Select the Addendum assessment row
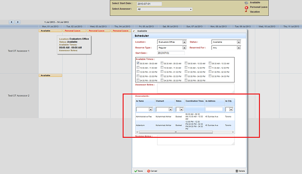The height and width of the screenshot is (174, 302). click(185, 125)
